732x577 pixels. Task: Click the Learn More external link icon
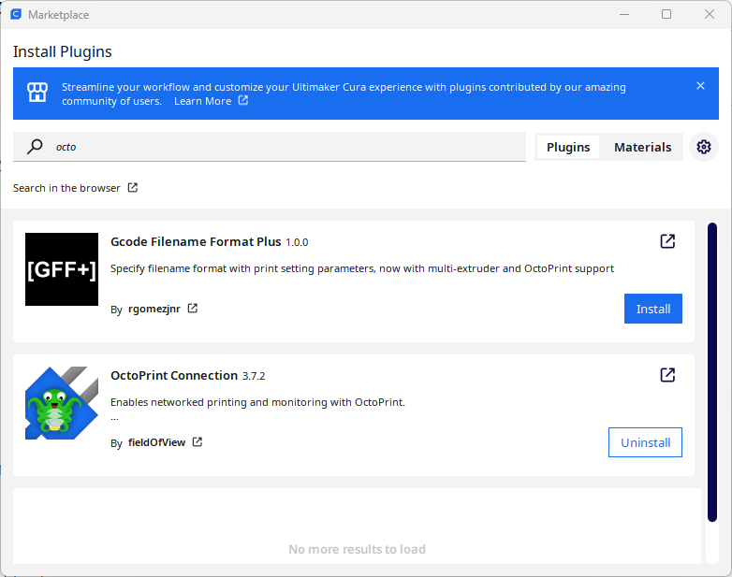tap(243, 100)
